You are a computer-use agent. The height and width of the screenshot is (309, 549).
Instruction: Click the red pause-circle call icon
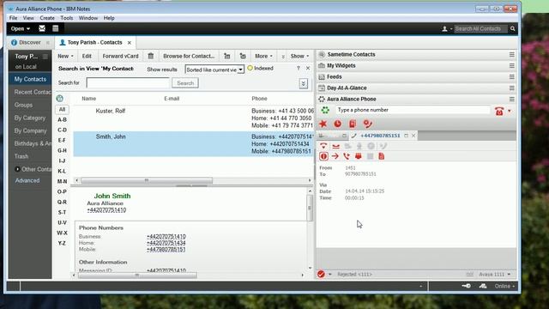(x=323, y=156)
